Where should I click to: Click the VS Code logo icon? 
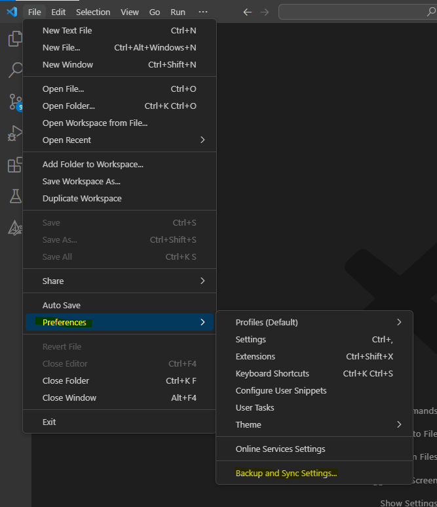tap(12, 12)
